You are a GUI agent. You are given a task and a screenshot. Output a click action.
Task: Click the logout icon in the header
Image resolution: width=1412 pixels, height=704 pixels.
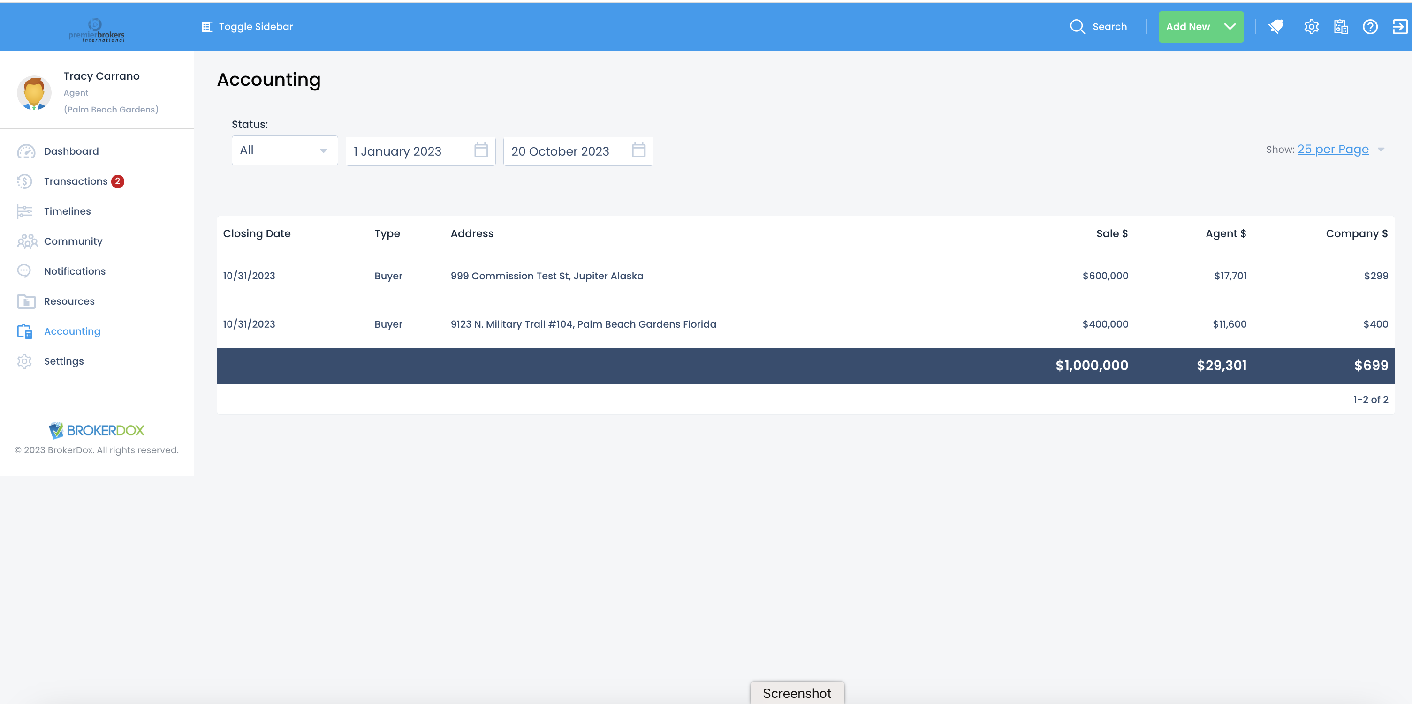point(1399,27)
